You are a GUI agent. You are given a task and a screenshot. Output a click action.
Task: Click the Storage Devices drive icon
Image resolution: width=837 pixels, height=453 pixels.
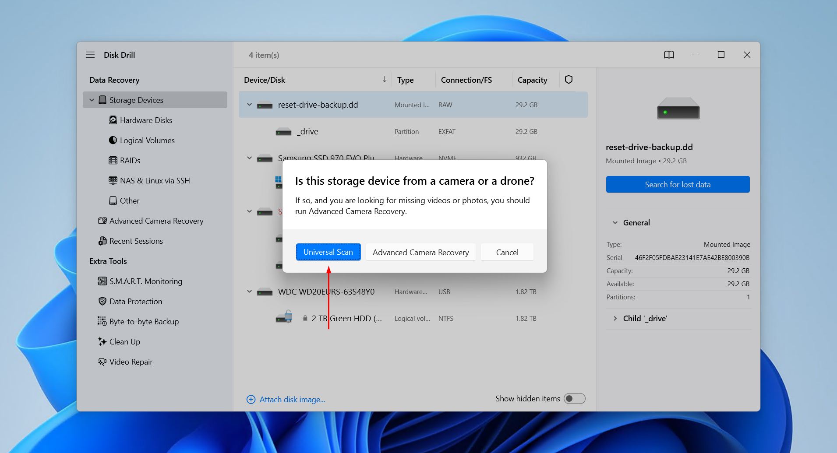pyautogui.click(x=102, y=100)
